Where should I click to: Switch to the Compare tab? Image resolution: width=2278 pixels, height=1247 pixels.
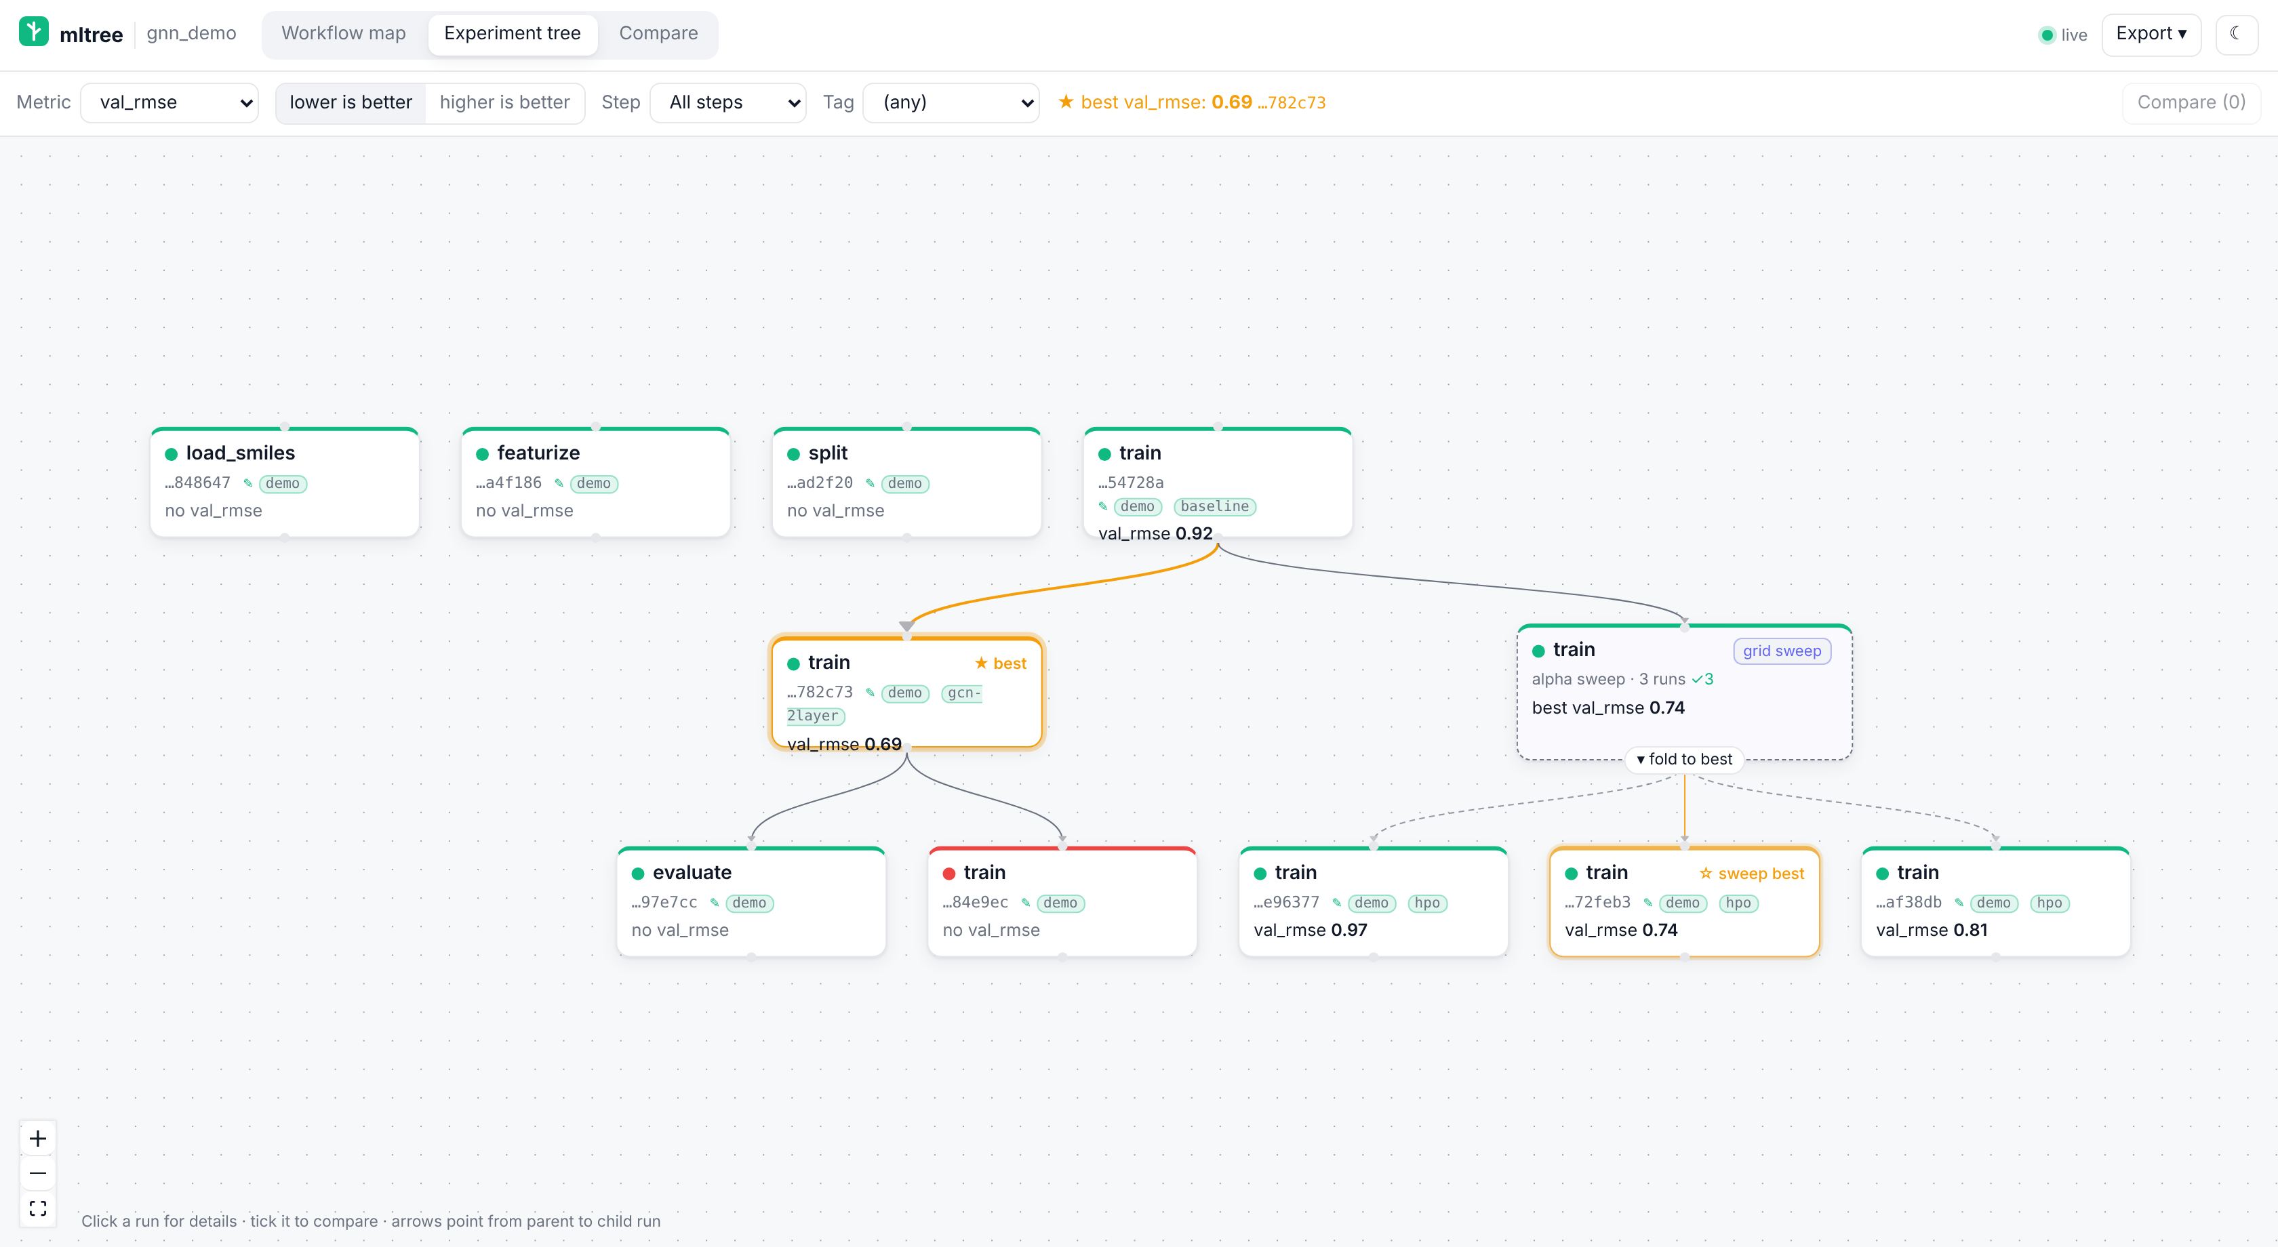tap(658, 34)
